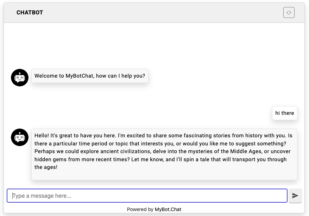Image resolution: width=309 pixels, height=216 pixels.
Task: Click the 'hi there' user message bubble
Action: [284, 113]
